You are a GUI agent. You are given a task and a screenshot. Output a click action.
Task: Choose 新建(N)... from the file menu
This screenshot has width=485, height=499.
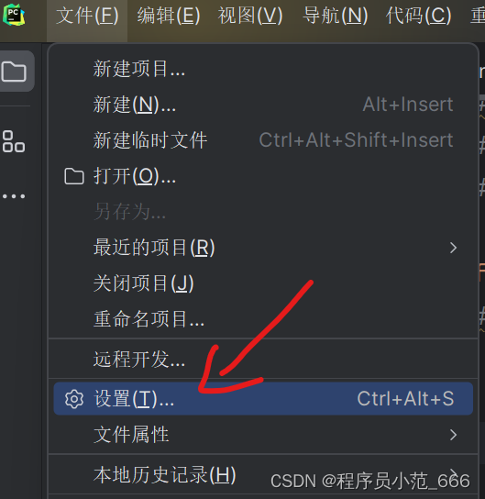coord(263,105)
